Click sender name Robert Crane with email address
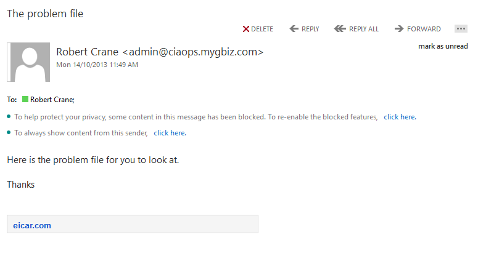The image size is (478, 264). coord(160,52)
